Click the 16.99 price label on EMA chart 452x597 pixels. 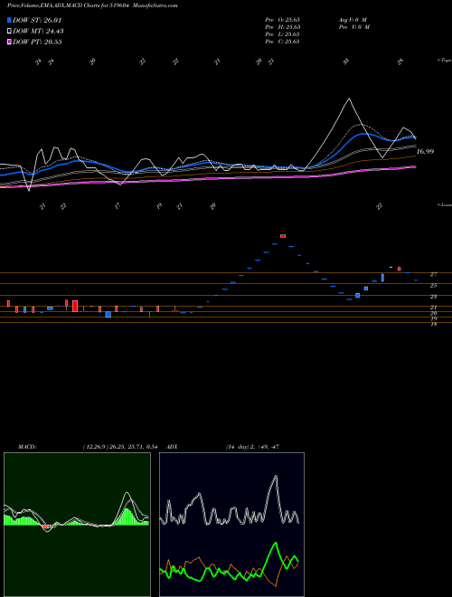(425, 152)
